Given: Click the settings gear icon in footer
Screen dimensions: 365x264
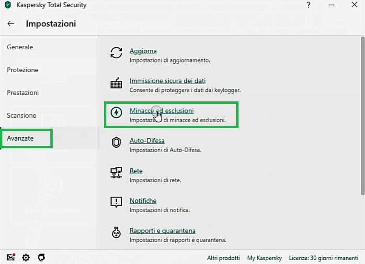Looking at the screenshot, I should [x=26, y=257].
